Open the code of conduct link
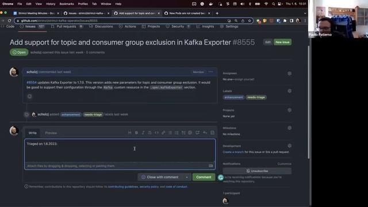 [177, 187]
